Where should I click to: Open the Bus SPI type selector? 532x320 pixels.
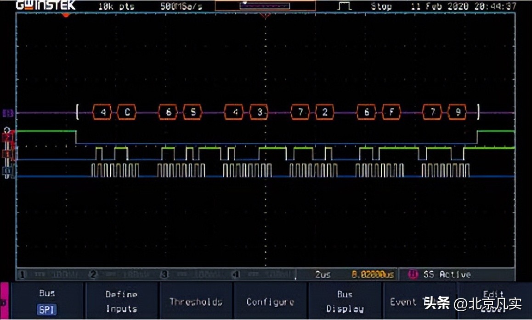click(x=47, y=302)
